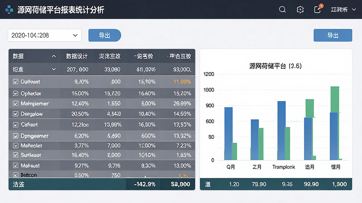Click the 207,000 total cell

(x=77, y=69)
